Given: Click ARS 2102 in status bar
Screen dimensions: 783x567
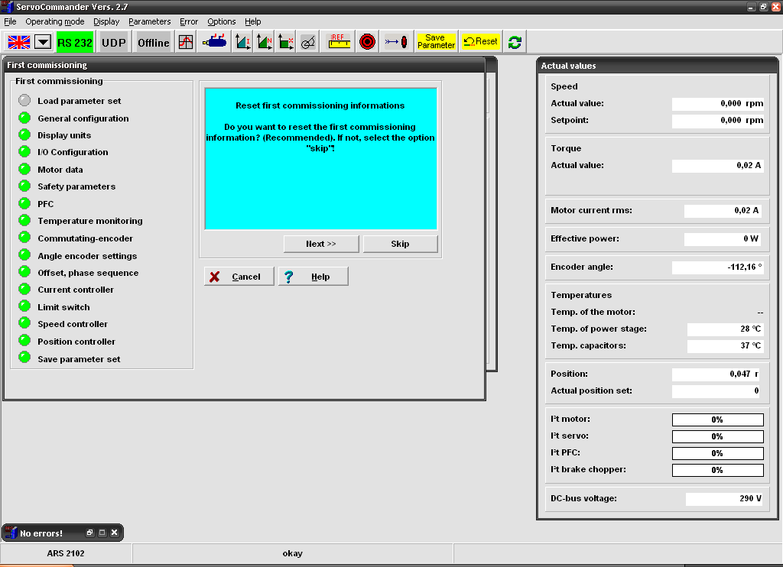Looking at the screenshot, I should click(x=66, y=553).
